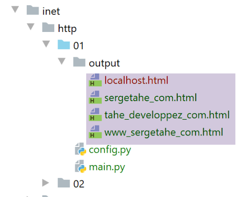Image resolution: width=241 pixels, height=197 pixels.
Task: Click the output folder icon
Action: pos(79,62)
